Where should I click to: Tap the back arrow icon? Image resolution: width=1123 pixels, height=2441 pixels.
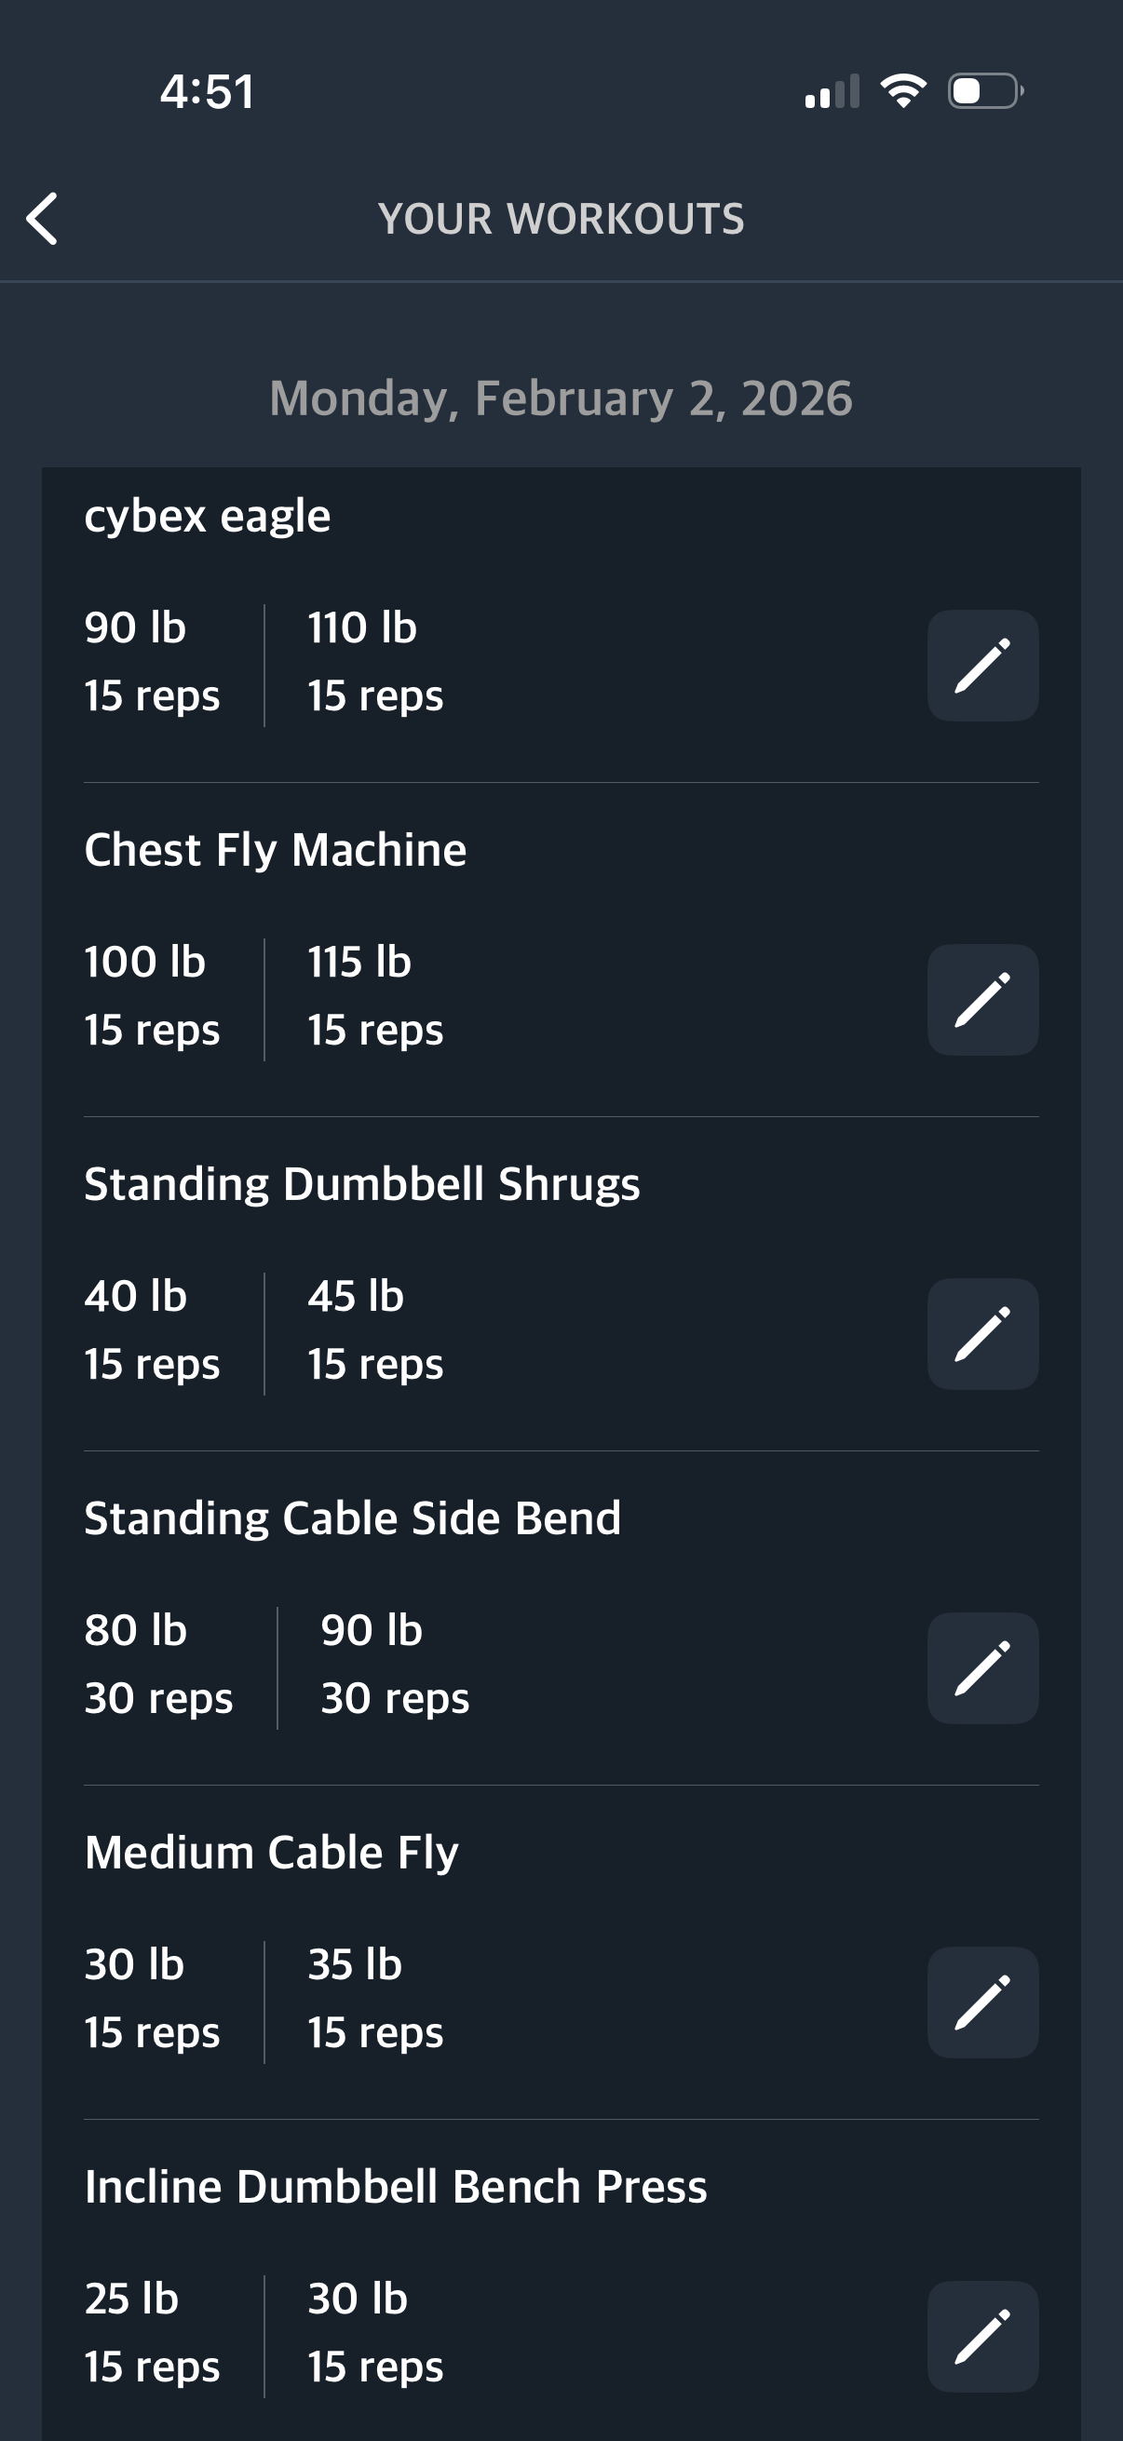click(43, 219)
